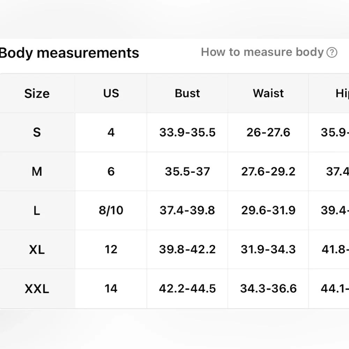Click the Body measurements heading
This screenshot has width=349, height=349.
69,53
